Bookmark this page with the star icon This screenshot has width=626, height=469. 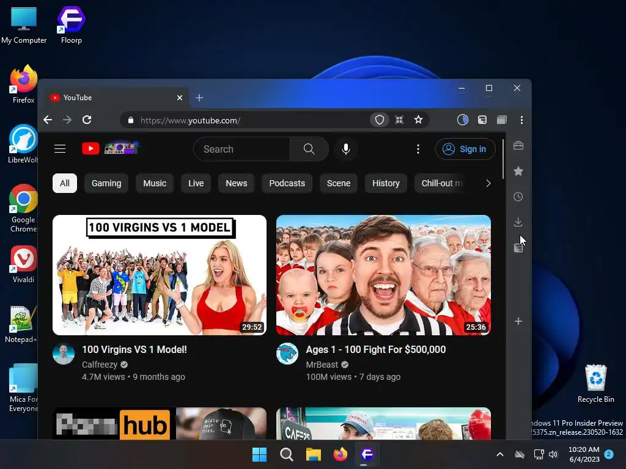coord(418,120)
